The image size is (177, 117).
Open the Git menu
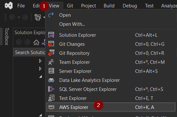(x=70, y=6)
